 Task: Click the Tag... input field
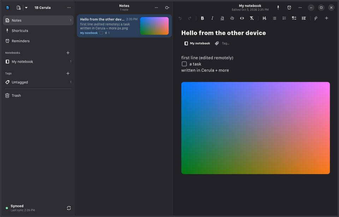click(x=226, y=44)
